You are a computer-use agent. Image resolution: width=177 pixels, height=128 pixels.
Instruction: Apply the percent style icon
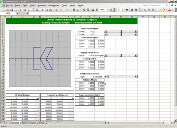click(x=145, y=10)
